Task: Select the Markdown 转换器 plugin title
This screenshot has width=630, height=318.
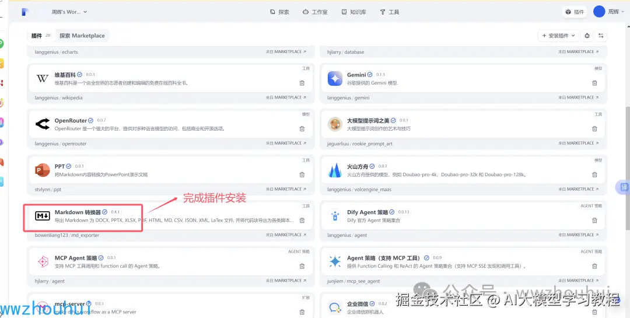Action: (78, 212)
